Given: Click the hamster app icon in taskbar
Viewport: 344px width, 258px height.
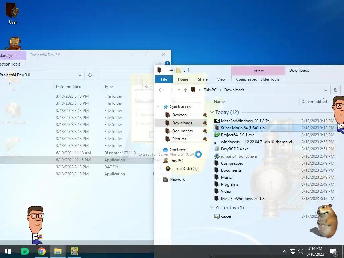Looking at the screenshot, I should (x=74, y=251).
